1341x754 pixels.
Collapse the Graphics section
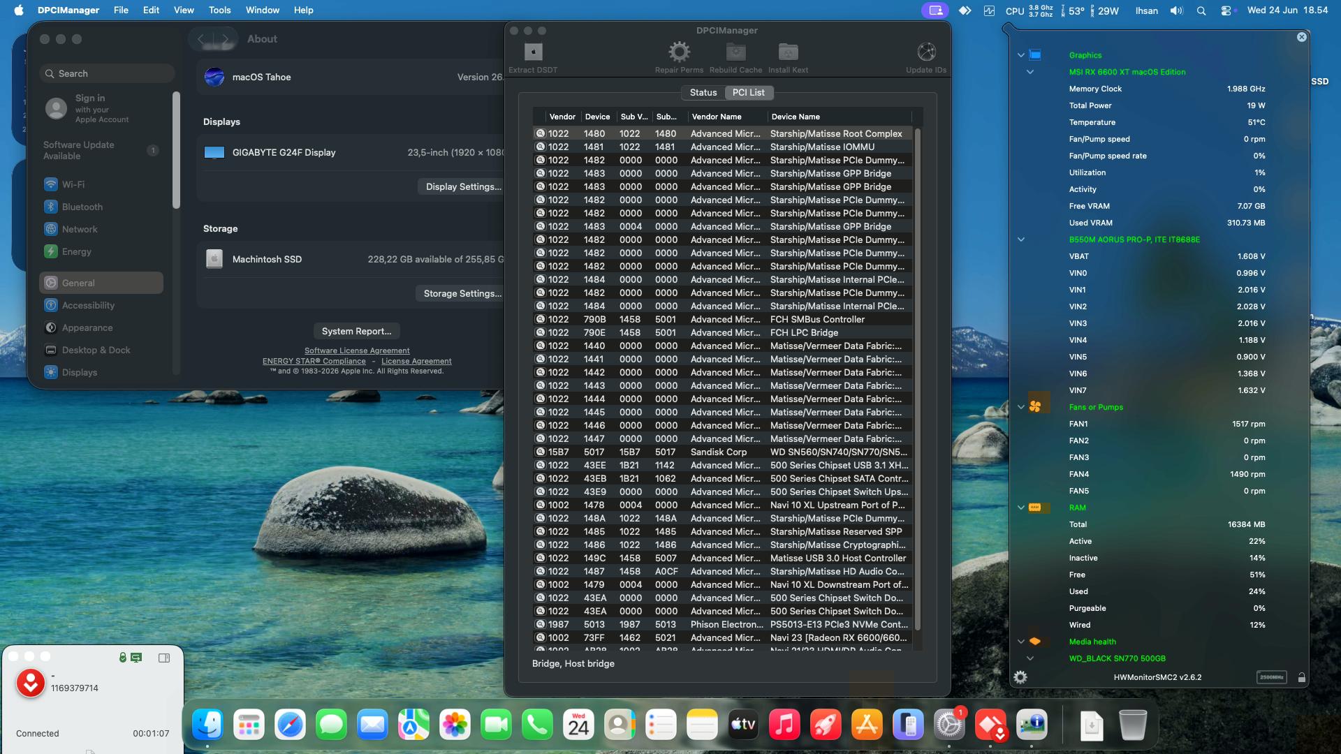1021,55
